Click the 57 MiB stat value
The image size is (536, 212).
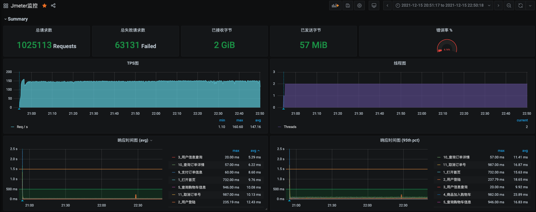coord(314,45)
